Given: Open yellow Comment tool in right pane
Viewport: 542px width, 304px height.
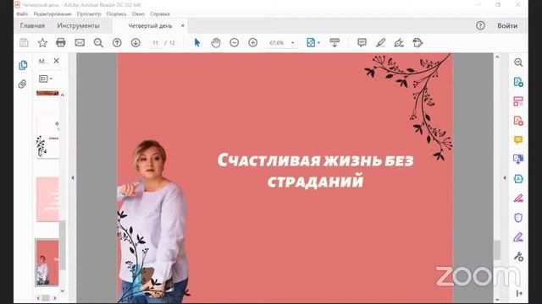Looking at the screenshot, I should (518, 139).
